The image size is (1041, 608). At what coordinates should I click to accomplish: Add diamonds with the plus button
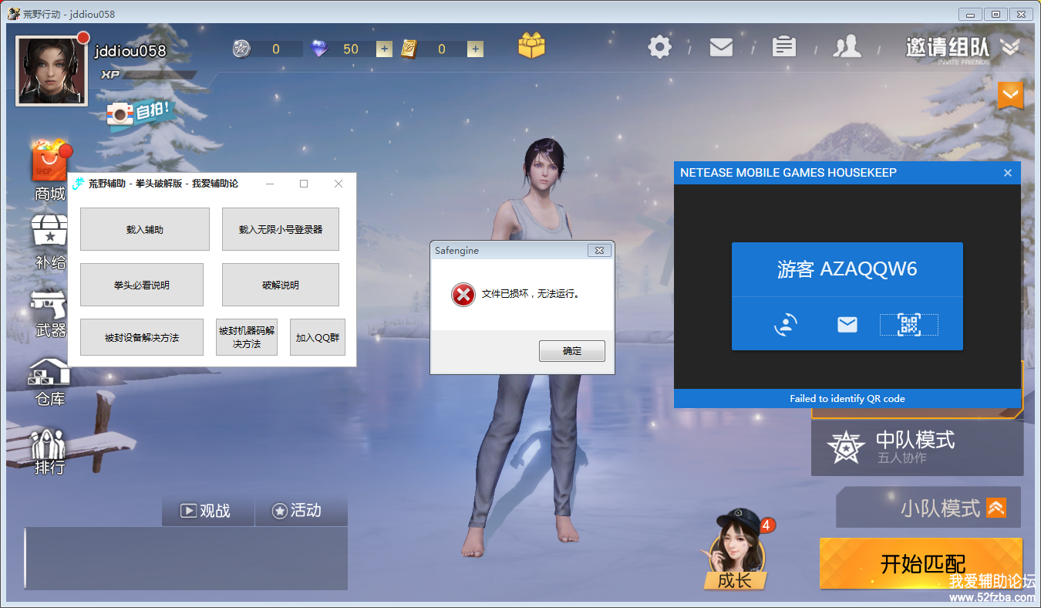384,49
